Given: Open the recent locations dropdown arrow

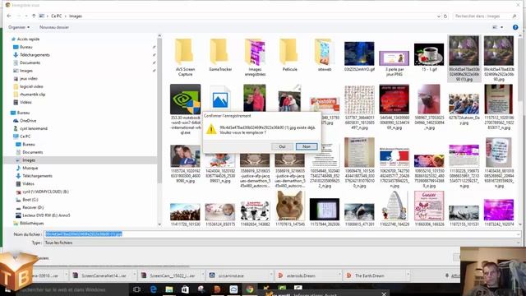Looking at the screenshot, I should pyautogui.click(x=25, y=16).
